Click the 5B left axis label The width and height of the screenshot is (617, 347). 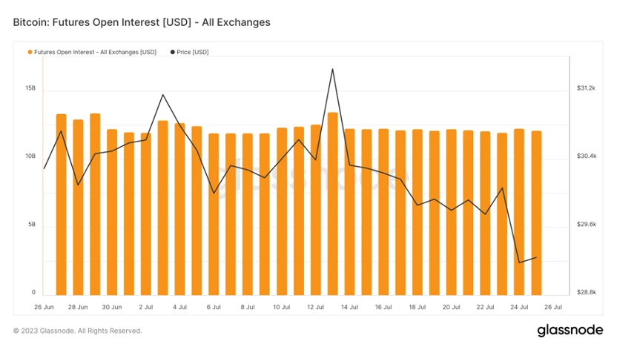pyautogui.click(x=30, y=225)
